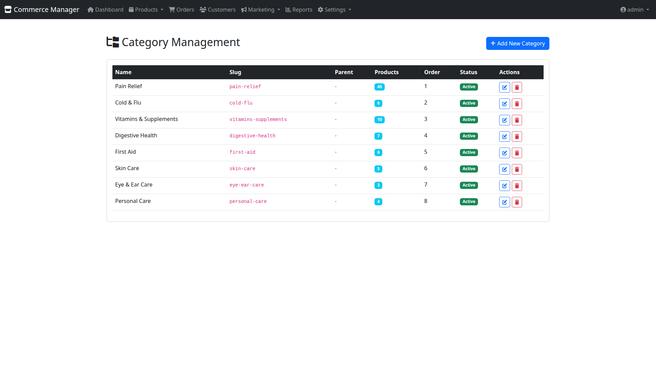Click the Customers people icon

coord(202,10)
